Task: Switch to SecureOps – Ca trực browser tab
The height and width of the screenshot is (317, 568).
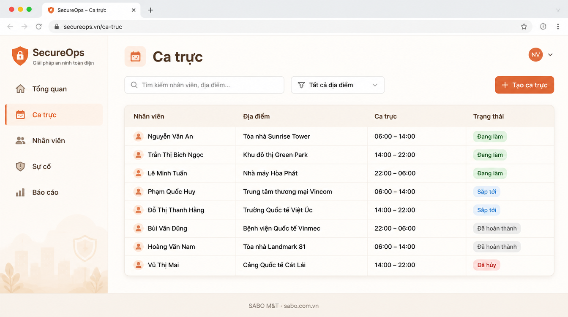Action: [x=92, y=10]
